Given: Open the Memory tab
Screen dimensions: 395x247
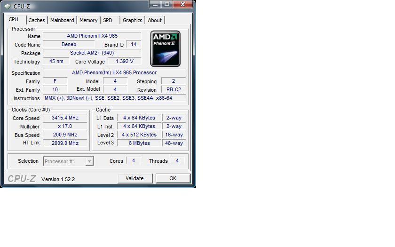Looking at the screenshot, I should pyautogui.click(x=88, y=20).
